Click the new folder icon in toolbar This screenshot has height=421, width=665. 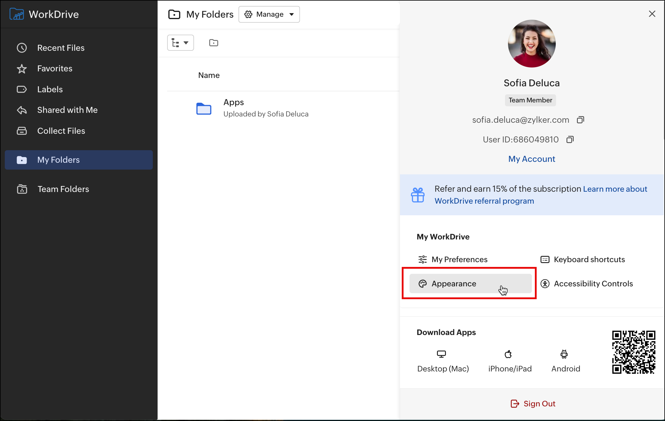pos(213,43)
